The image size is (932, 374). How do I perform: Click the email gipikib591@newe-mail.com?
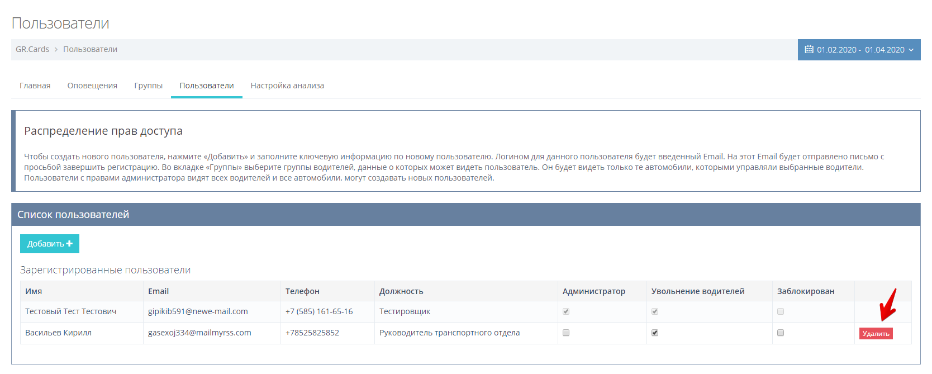click(198, 311)
